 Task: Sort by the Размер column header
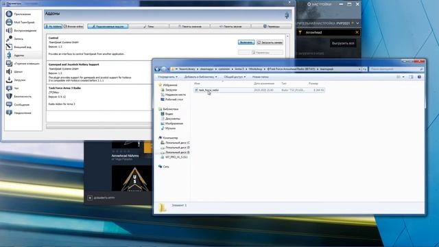[x=313, y=84]
